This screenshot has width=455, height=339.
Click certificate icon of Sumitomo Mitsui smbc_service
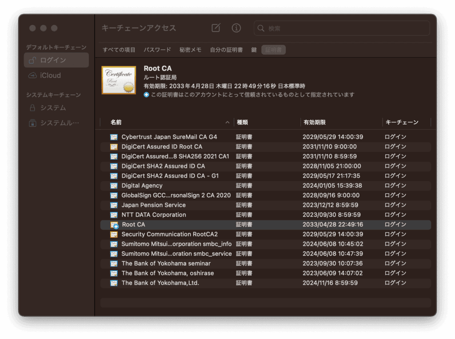114,254
